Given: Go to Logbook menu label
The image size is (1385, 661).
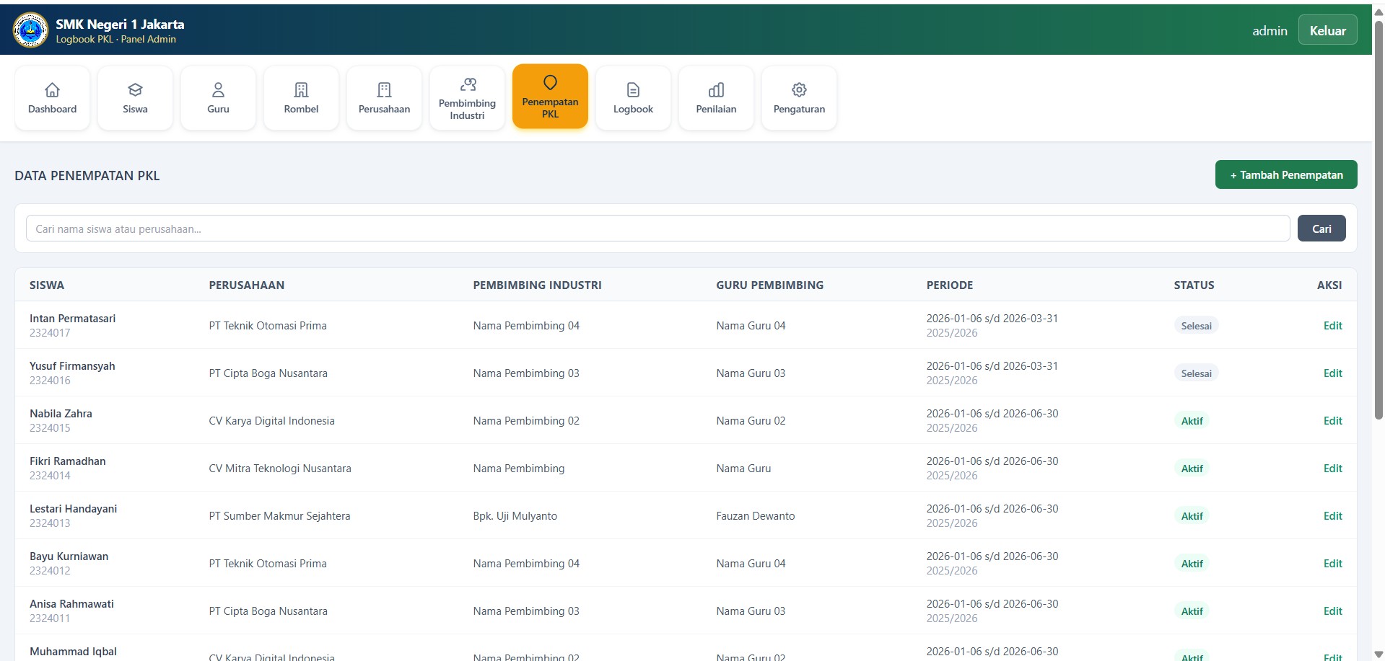Looking at the screenshot, I should (633, 109).
